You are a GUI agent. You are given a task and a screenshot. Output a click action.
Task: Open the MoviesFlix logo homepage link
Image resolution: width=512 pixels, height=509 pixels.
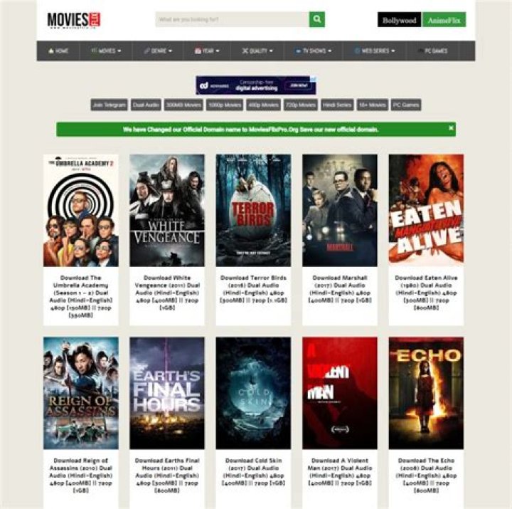click(x=74, y=20)
